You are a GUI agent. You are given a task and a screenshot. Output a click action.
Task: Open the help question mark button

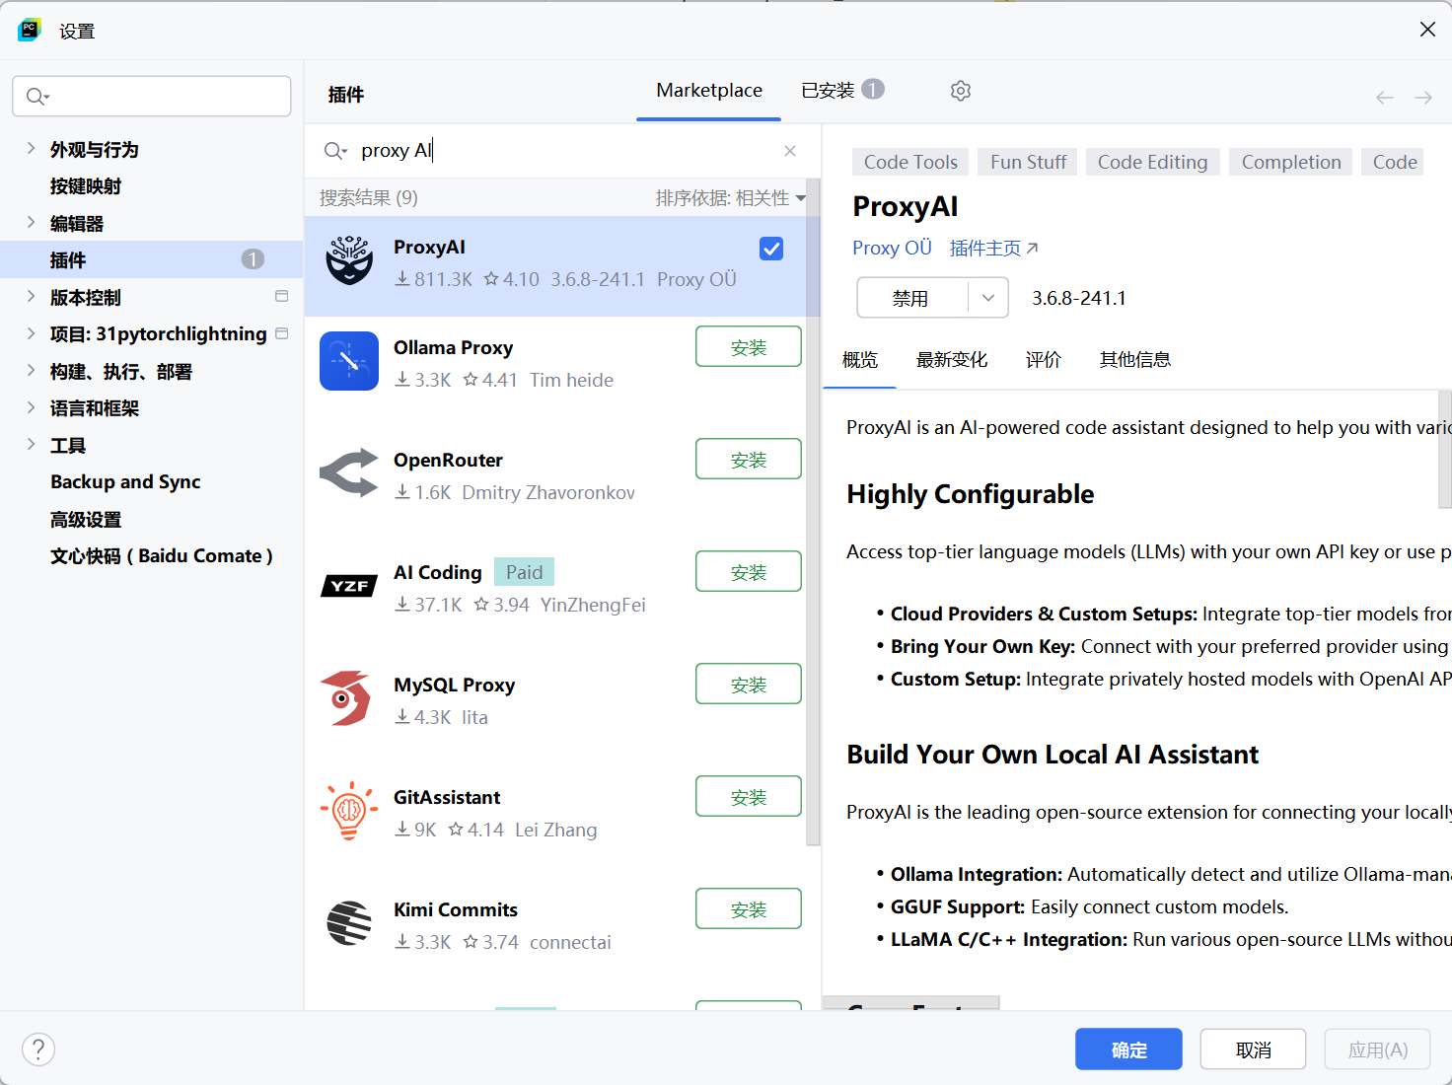click(x=38, y=1049)
